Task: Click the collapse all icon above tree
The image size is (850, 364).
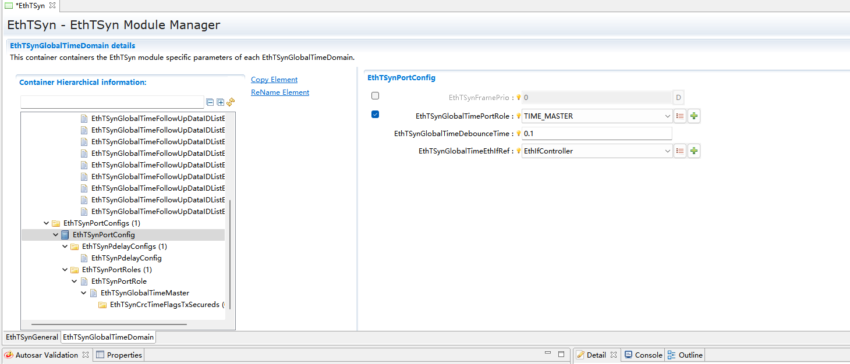Action: 210,102
